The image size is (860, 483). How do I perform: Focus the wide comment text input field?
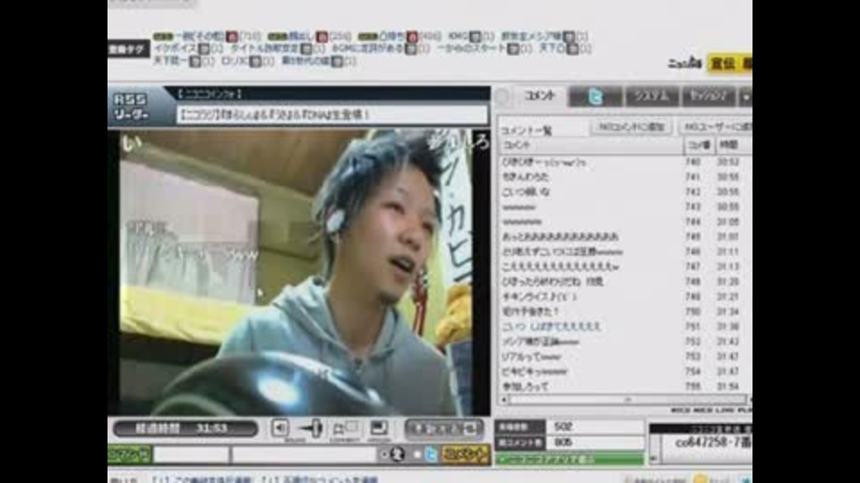[x=304, y=454]
